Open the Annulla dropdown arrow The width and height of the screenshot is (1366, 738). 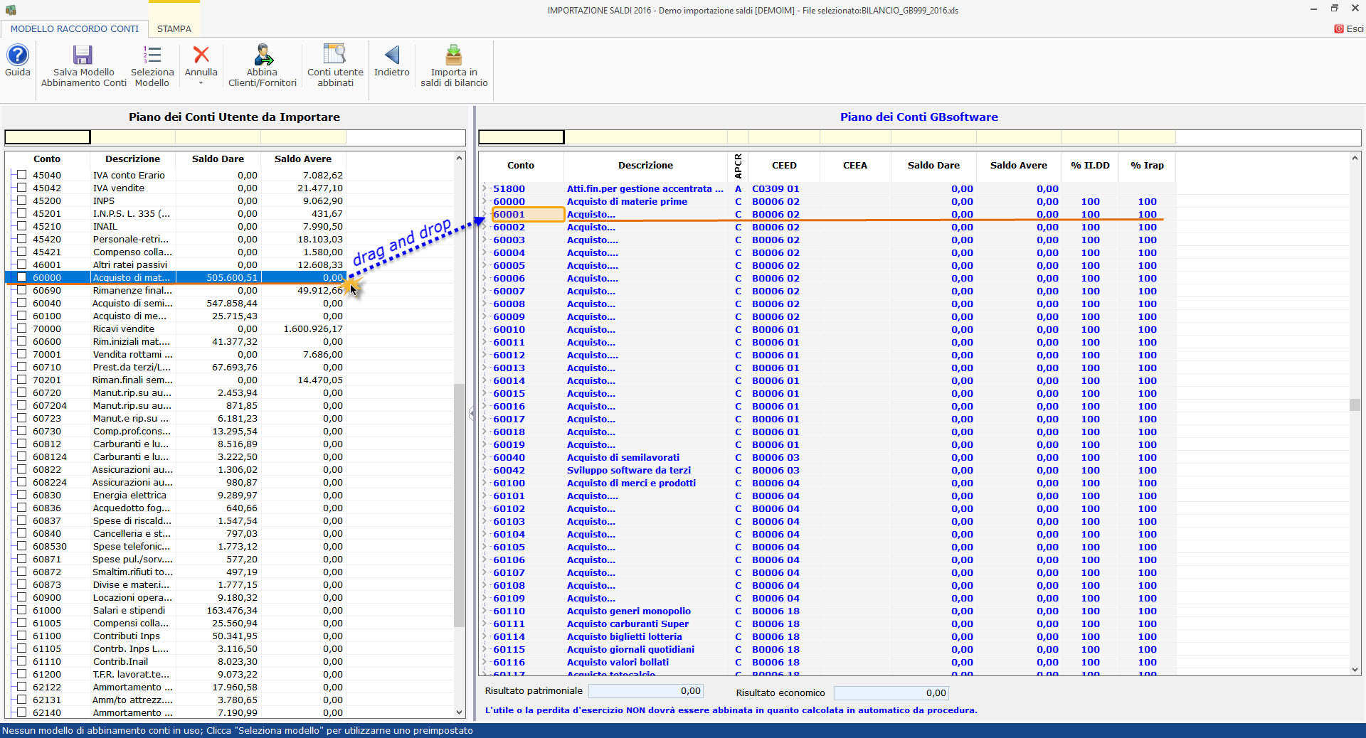[x=201, y=83]
